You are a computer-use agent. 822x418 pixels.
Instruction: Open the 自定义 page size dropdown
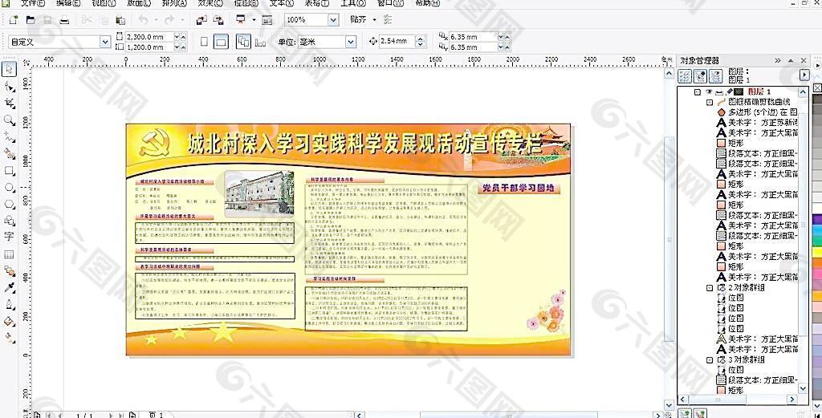105,42
